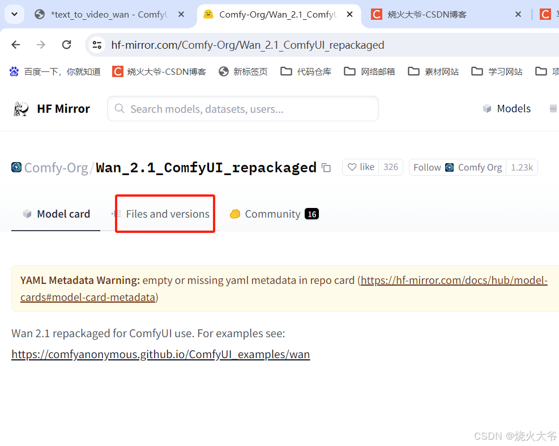Go forward to the next page
559x446 pixels.
coord(41,45)
